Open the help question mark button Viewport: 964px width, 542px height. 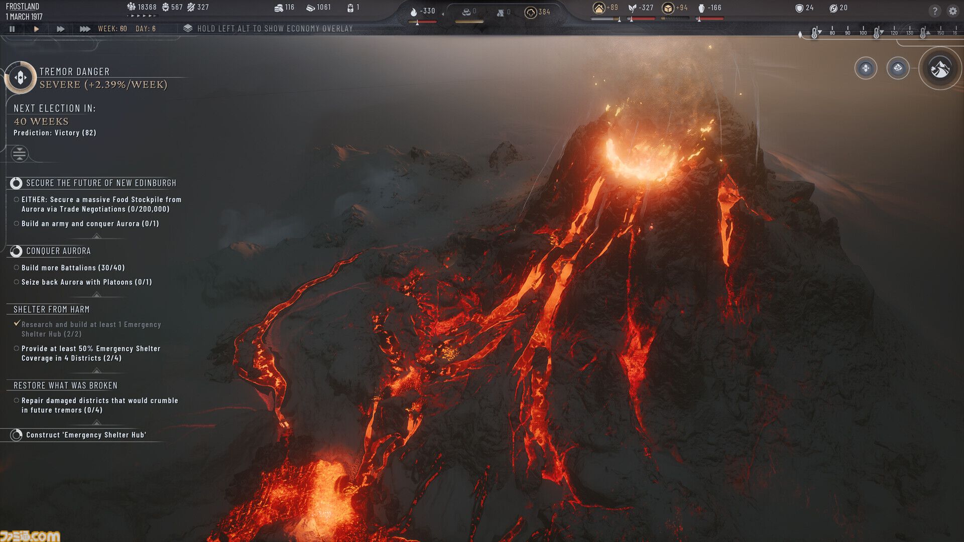pyautogui.click(x=934, y=11)
